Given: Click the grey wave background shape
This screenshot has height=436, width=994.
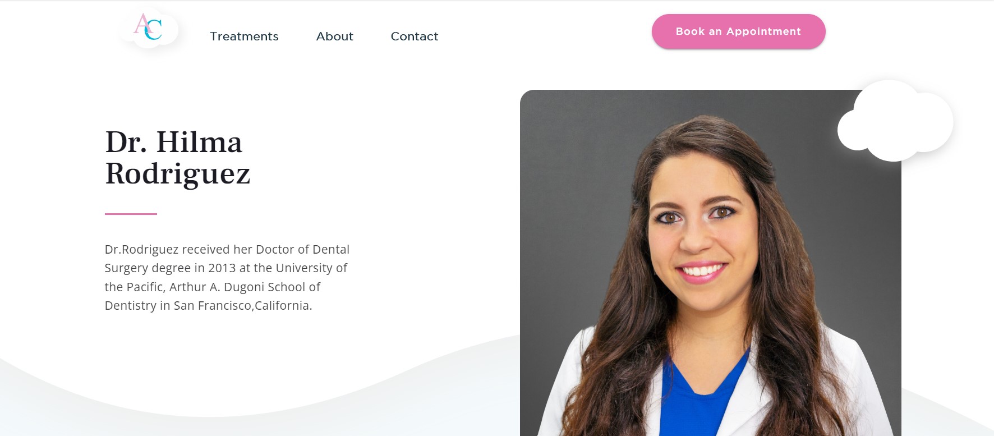Looking at the screenshot, I should (x=252, y=393).
